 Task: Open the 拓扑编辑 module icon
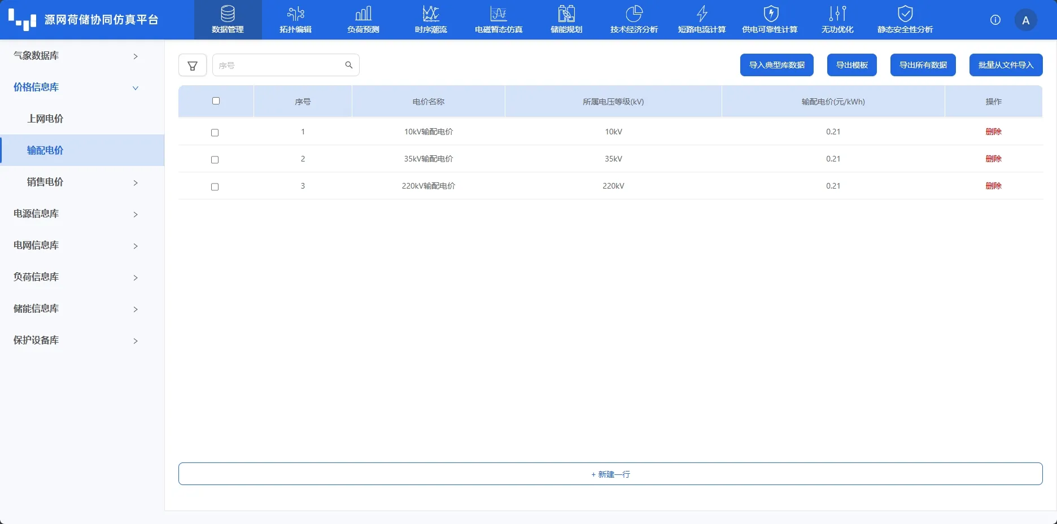pos(295,14)
